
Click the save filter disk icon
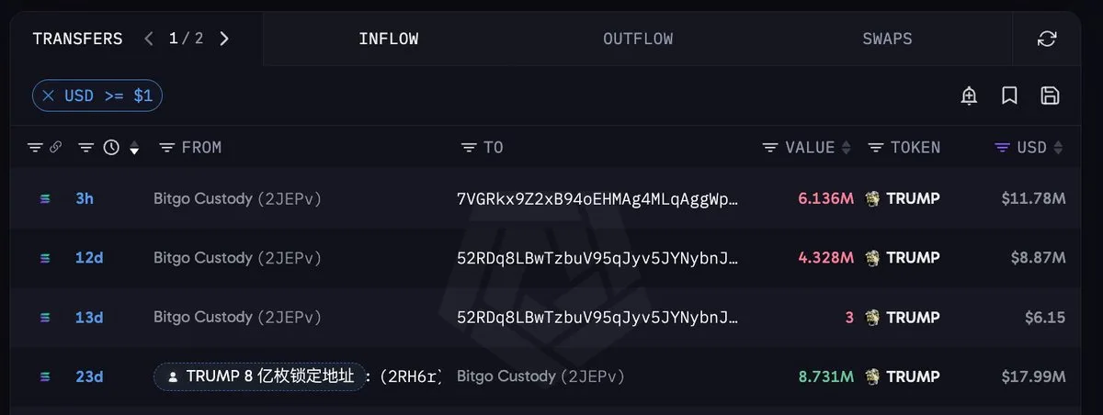(x=1050, y=95)
